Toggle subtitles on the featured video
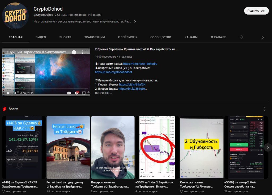The width and height of the screenshot is (272, 195). (x=69, y=93)
